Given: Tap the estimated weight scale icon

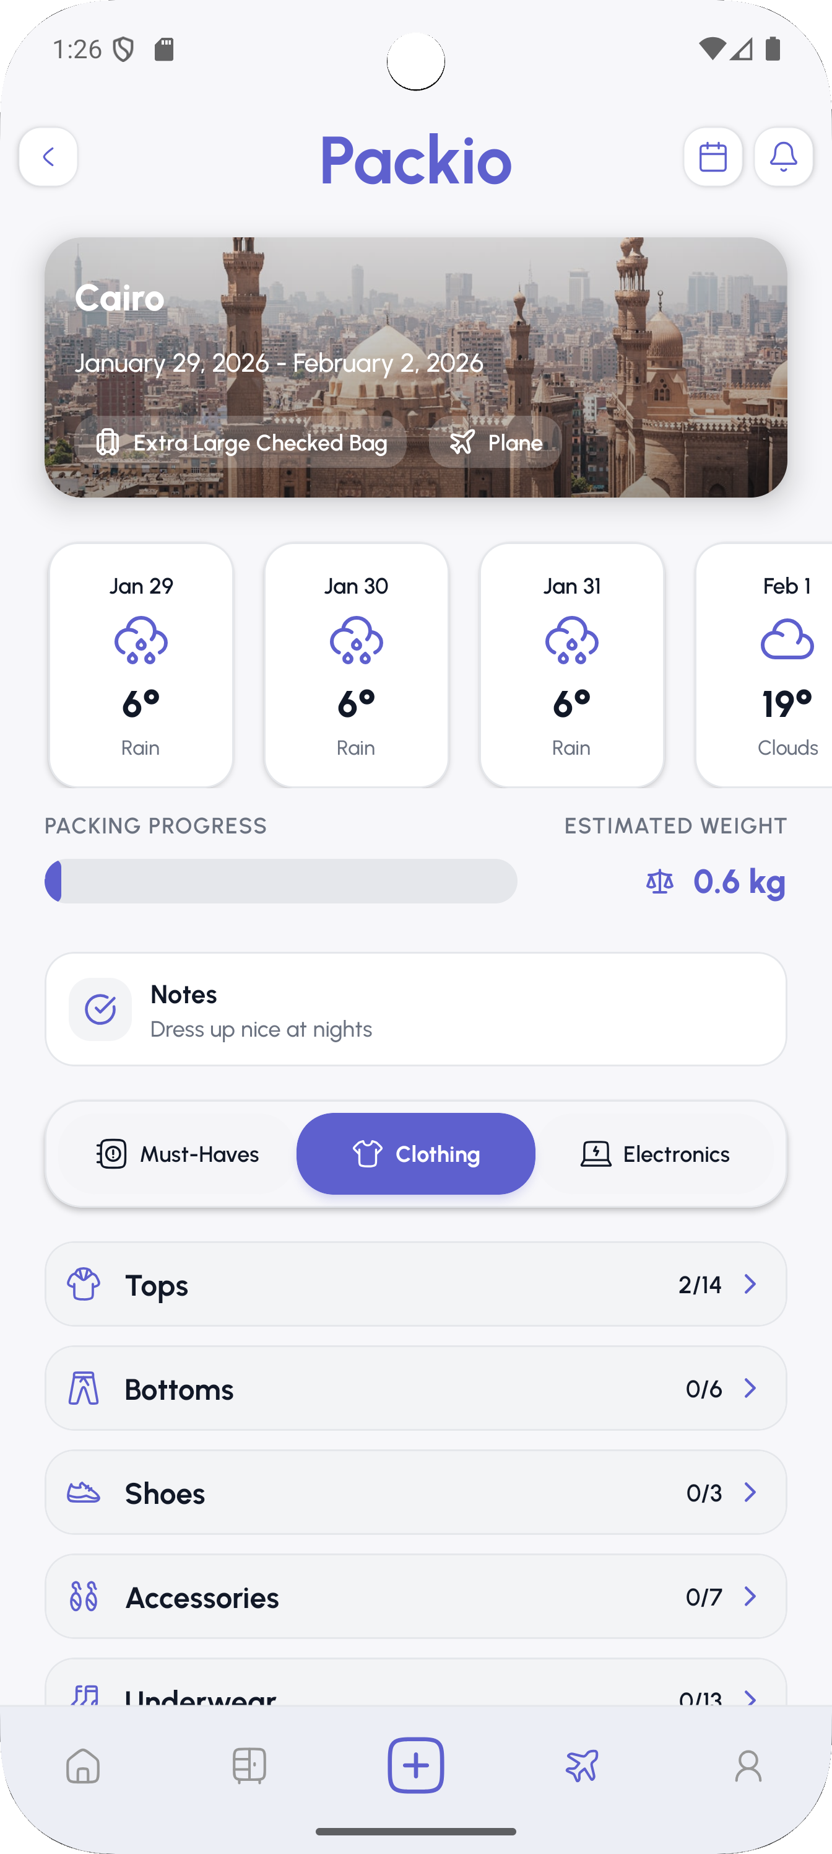Looking at the screenshot, I should [x=659, y=882].
